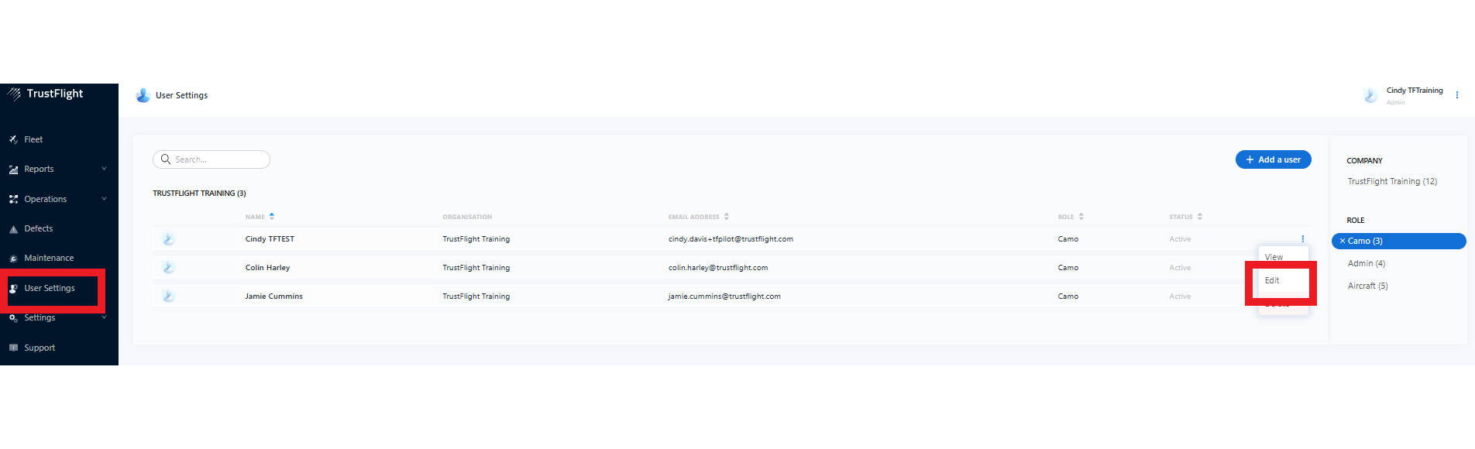Click the name Cindy TFTEST
The height and width of the screenshot is (449, 1475).
270,239
